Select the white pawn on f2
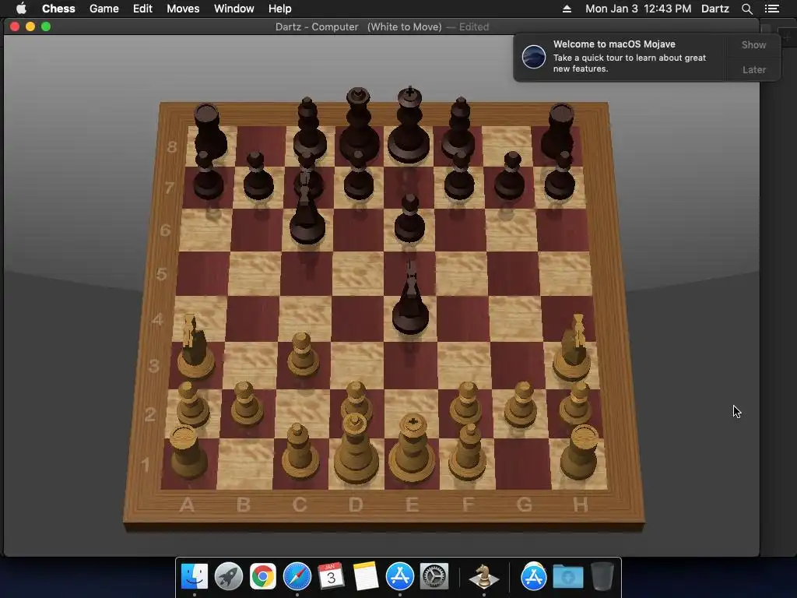The height and width of the screenshot is (598, 797). (466, 404)
